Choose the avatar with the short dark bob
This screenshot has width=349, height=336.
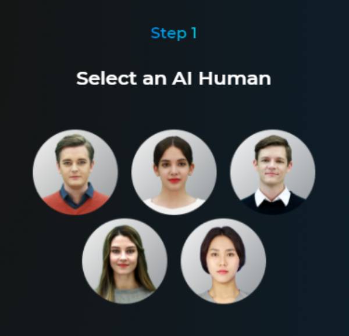tap(223, 261)
